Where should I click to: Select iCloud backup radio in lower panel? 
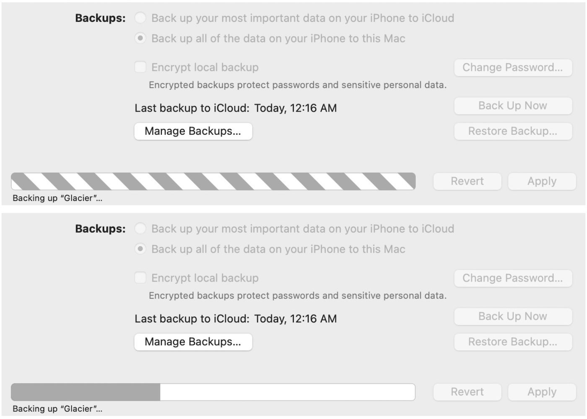140,229
